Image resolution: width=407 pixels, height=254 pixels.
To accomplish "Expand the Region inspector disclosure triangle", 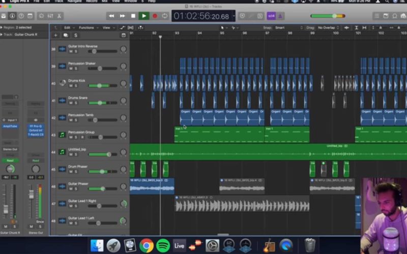I will pyautogui.click(x=2, y=27).
